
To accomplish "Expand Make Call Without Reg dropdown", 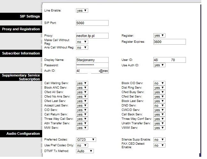I will tap(82, 42).
